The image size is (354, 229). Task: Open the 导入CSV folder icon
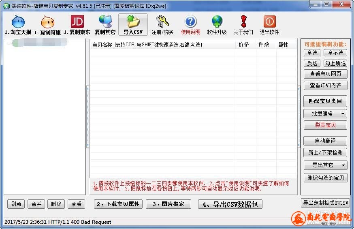pos(133,22)
